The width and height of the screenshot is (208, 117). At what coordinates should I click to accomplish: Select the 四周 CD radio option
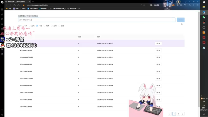click(x=59, y=26)
